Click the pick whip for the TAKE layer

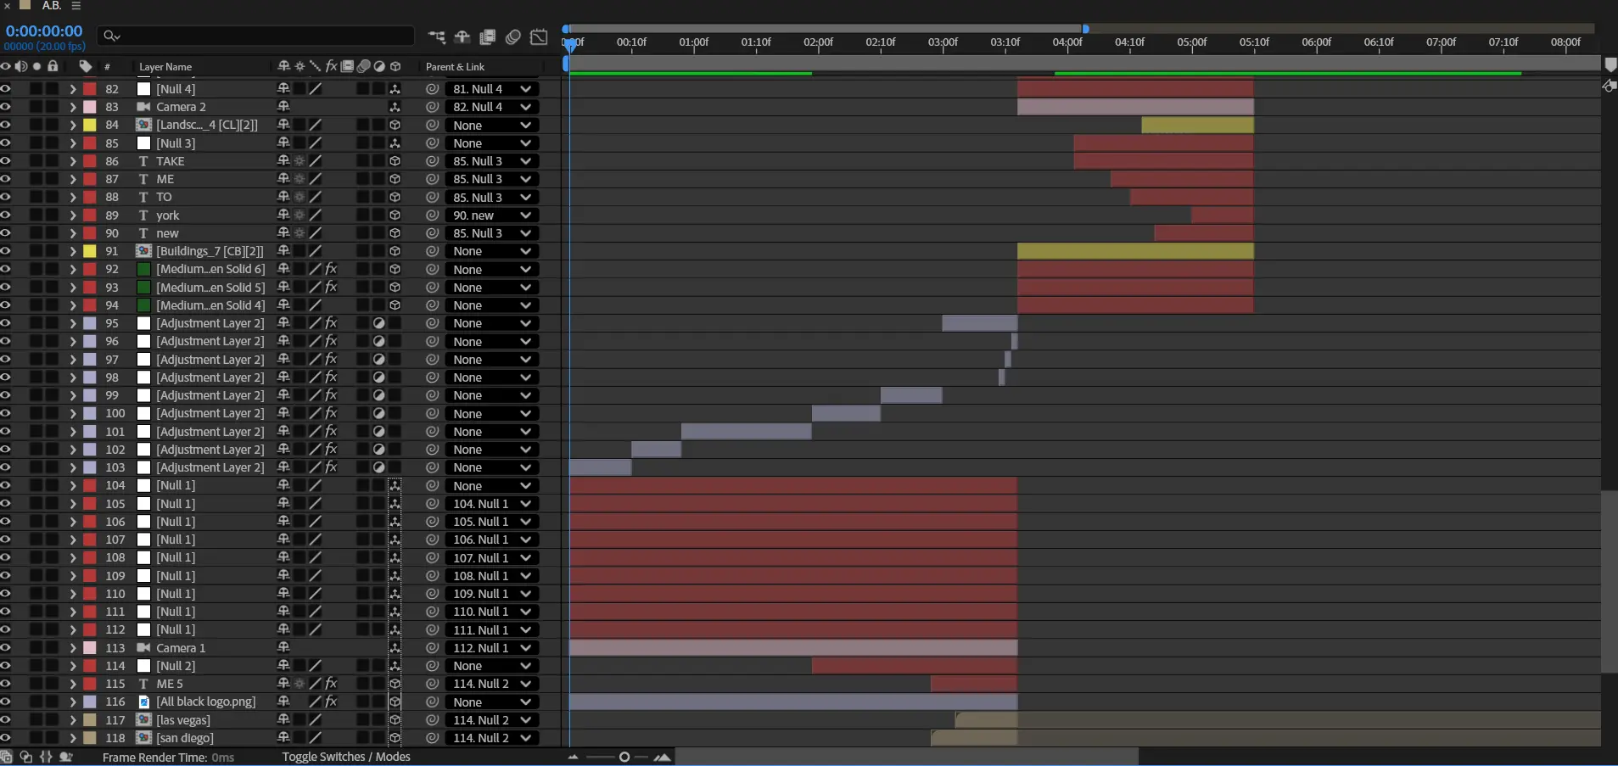432,161
